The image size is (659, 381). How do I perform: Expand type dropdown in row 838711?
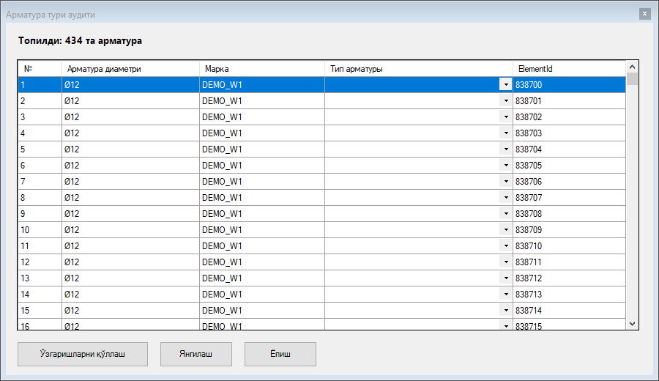tap(505, 262)
